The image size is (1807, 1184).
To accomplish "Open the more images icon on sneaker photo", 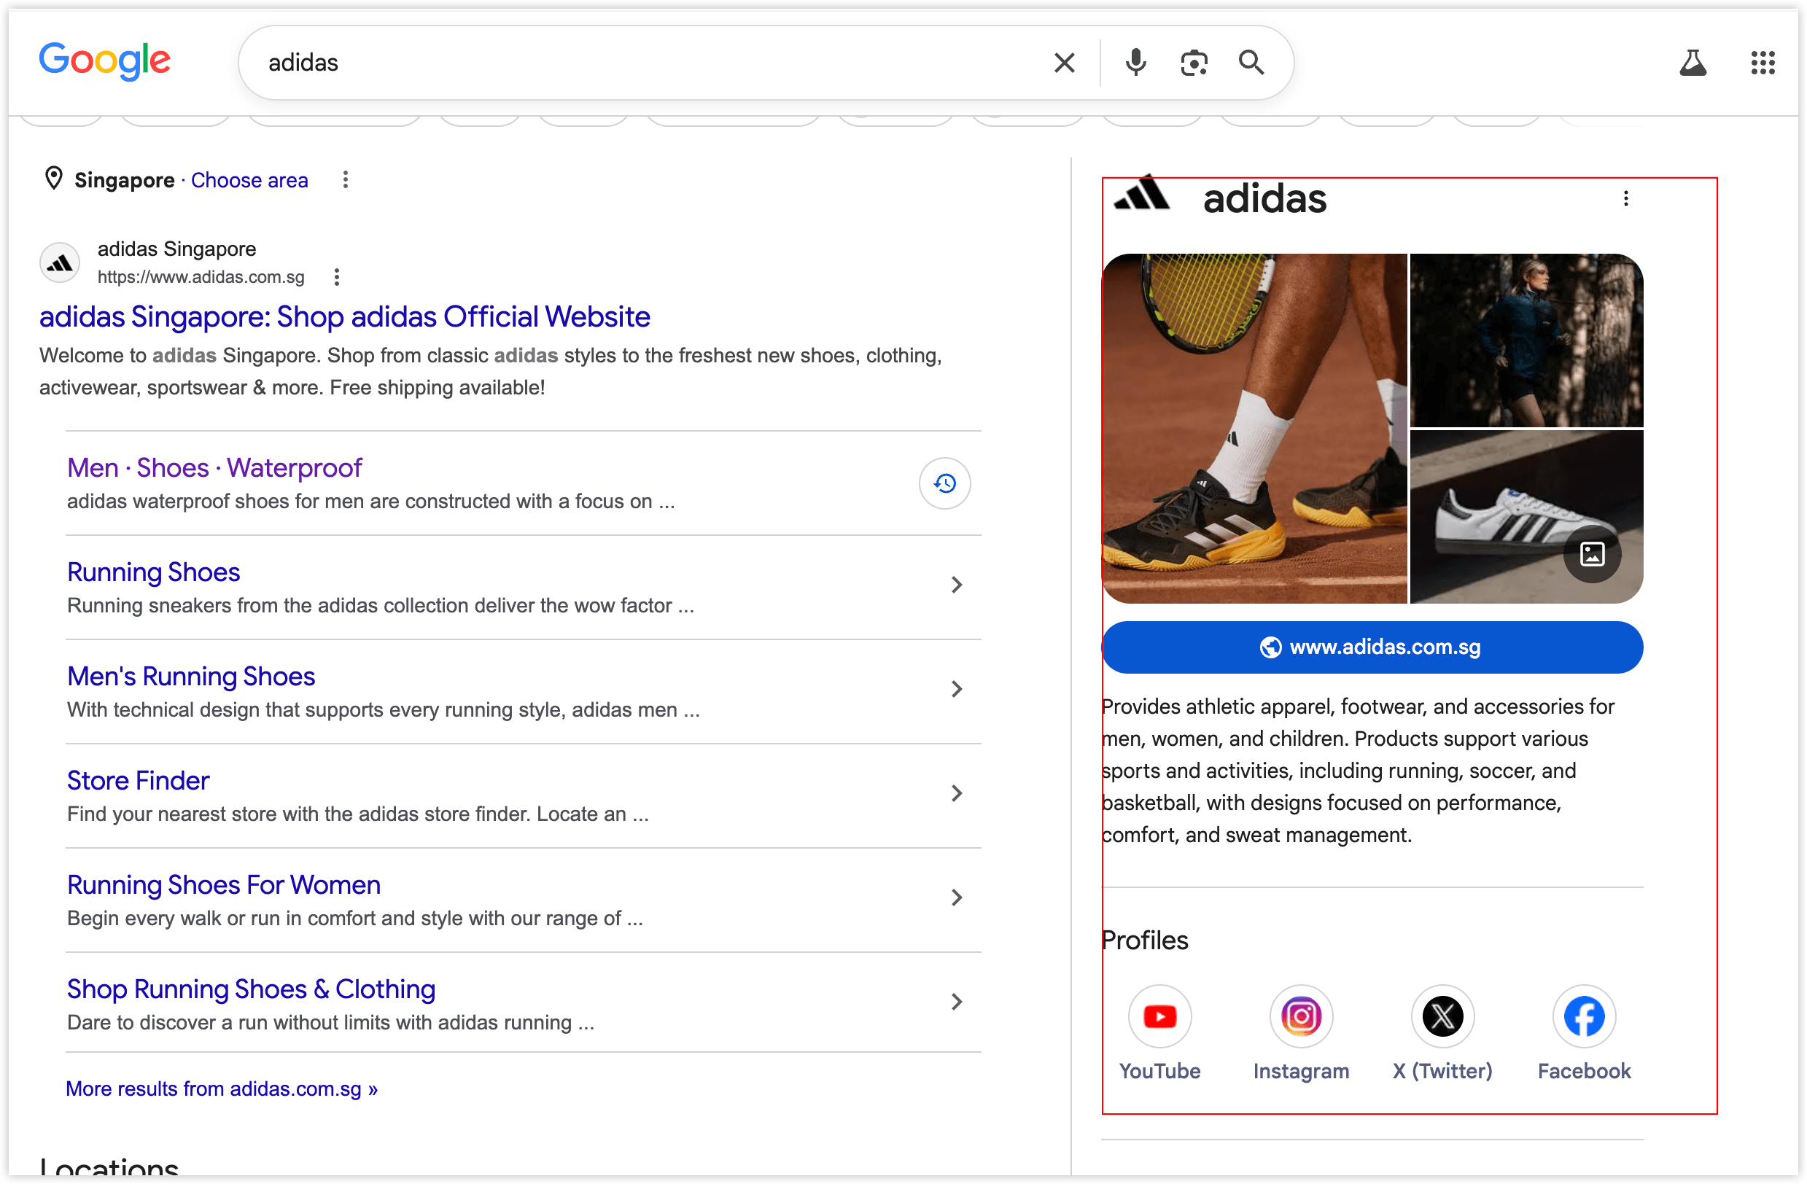I will (x=1592, y=554).
